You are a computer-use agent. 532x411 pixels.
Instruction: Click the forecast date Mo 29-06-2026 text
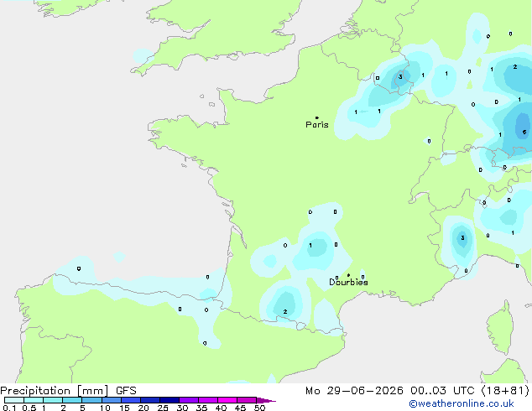[x=355, y=391]
